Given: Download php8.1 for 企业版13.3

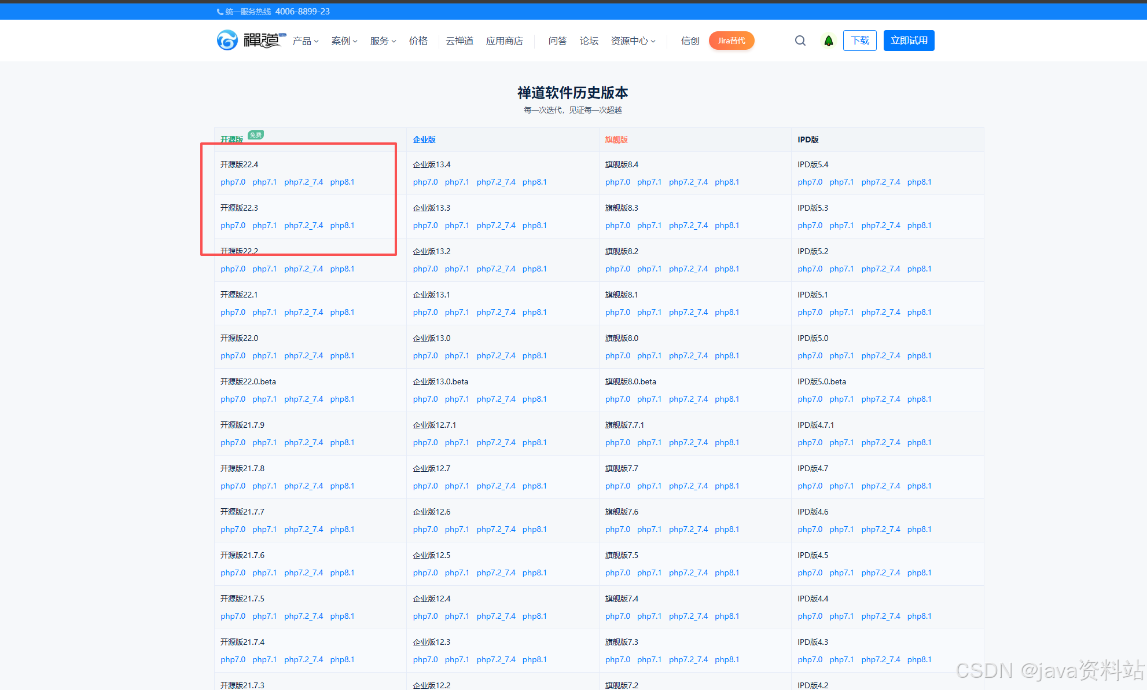Looking at the screenshot, I should 535,225.
